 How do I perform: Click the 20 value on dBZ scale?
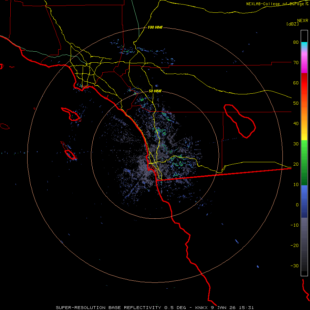(296, 164)
